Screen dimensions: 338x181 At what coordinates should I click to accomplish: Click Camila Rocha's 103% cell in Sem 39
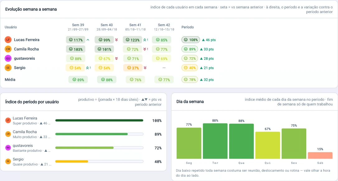tap(76, 49)
